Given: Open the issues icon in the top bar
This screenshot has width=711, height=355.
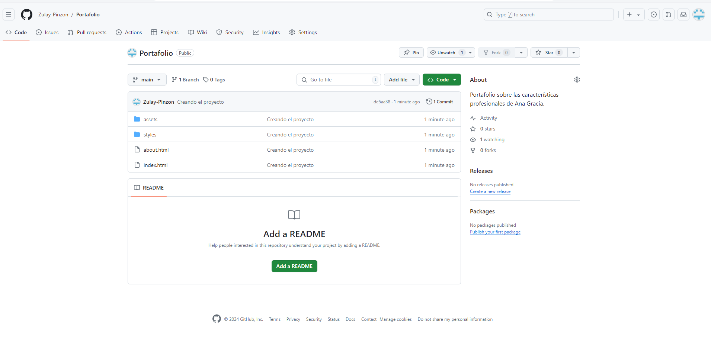Looking at the screenshot, I should [x=654, y=14].
